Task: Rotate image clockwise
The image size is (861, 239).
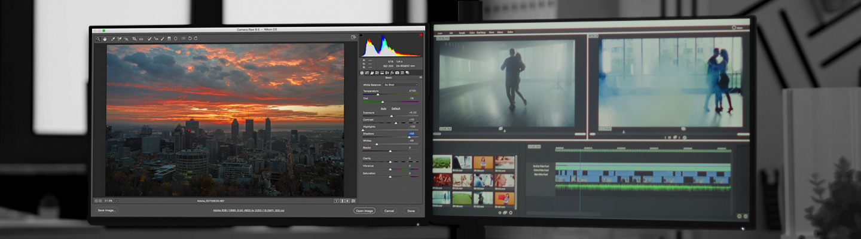Action: coord(196,39)
